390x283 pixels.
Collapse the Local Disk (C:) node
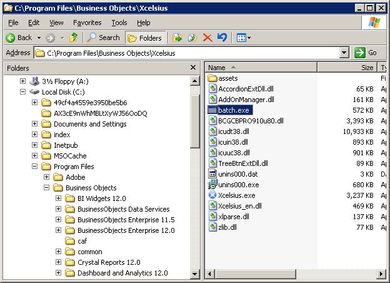coord(22,92)
